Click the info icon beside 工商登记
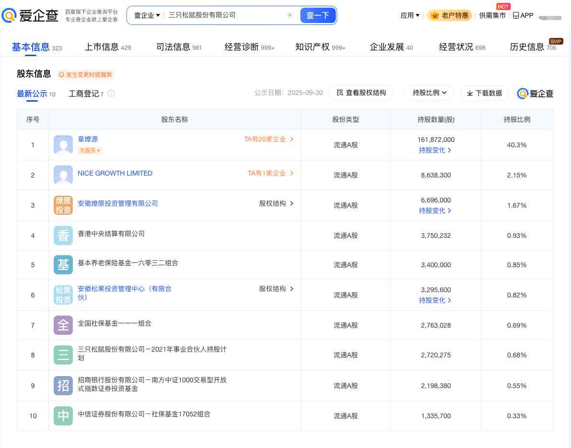This screenshot has width=571, height=448. 111,94
